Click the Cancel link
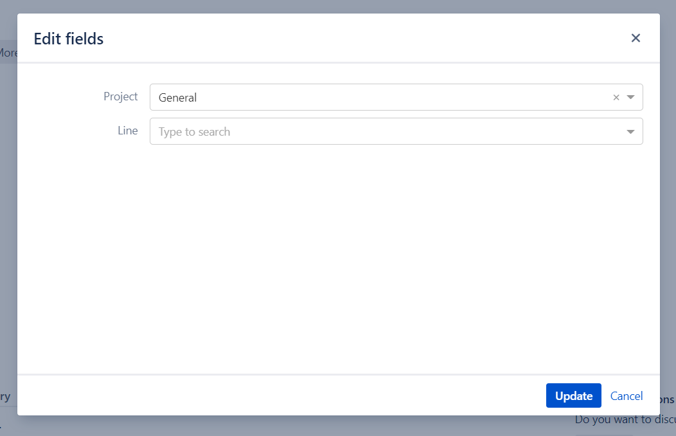Viewport: 676px width, 436px height. point(626,396)
